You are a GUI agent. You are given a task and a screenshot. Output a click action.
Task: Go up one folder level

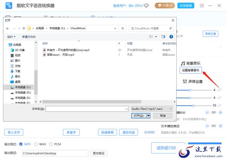[x=24, y=28]
